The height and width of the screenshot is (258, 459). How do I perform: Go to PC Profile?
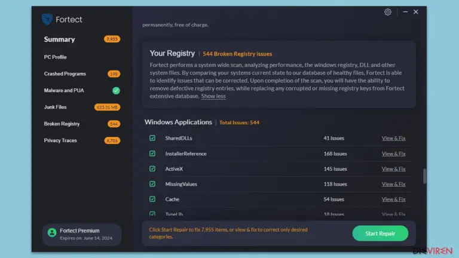click(56, 57)
